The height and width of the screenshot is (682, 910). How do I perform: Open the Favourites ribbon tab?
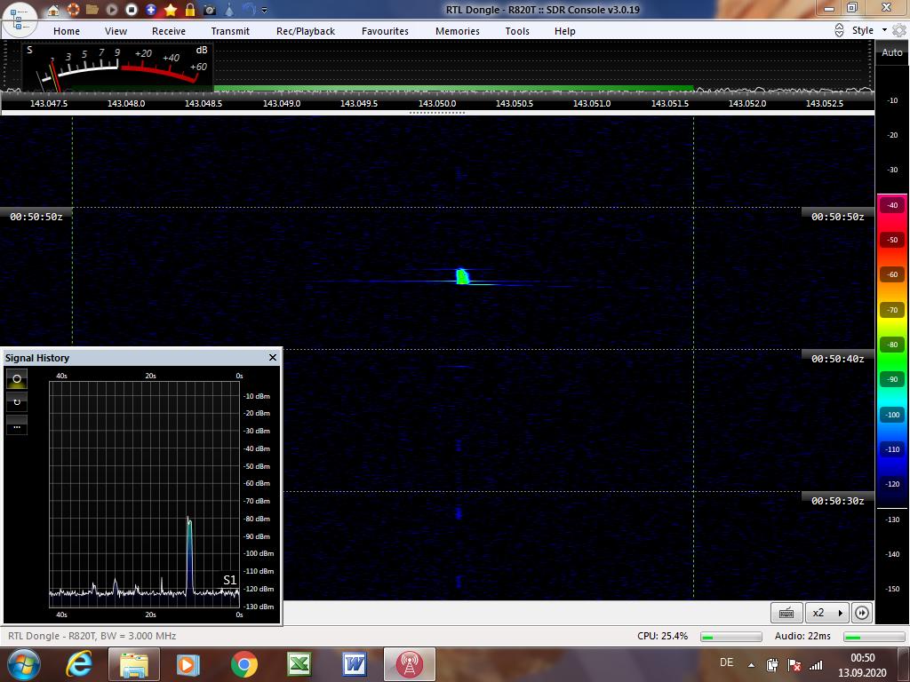click(x=385, y=31)
